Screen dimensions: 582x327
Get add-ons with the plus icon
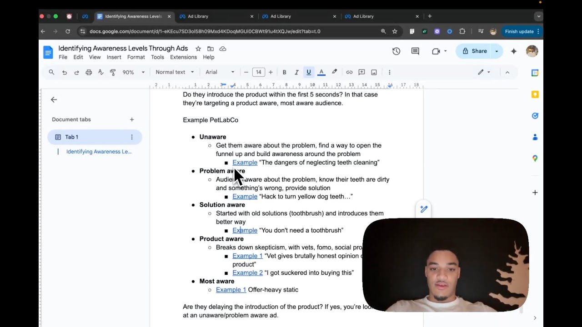[x=535, y=193]
